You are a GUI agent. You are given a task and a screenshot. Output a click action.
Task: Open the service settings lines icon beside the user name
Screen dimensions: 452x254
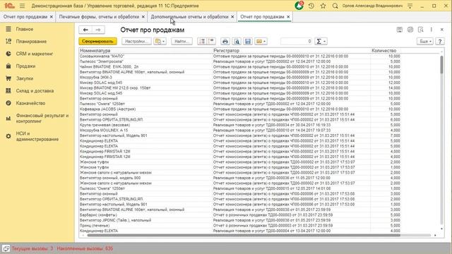[410, 6]
